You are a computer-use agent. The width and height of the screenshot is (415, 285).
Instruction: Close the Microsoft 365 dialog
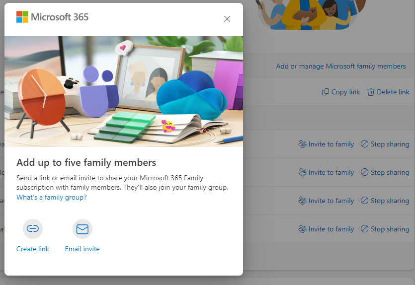[227, 19]
